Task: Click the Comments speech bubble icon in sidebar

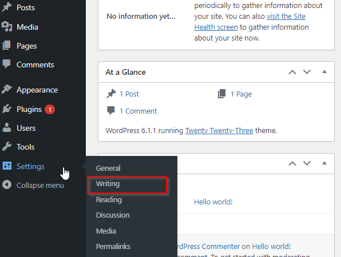Action: (x=6, y=64)
